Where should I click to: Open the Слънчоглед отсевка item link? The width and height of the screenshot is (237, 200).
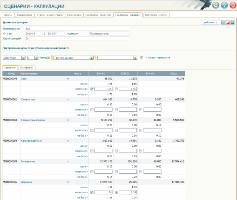click(x=33, y=120)
